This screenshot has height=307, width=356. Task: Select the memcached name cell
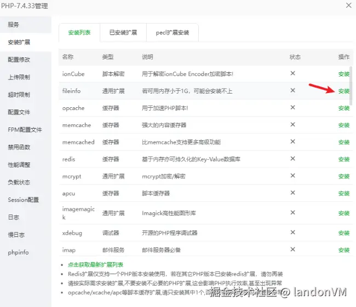tap(78, 142)
